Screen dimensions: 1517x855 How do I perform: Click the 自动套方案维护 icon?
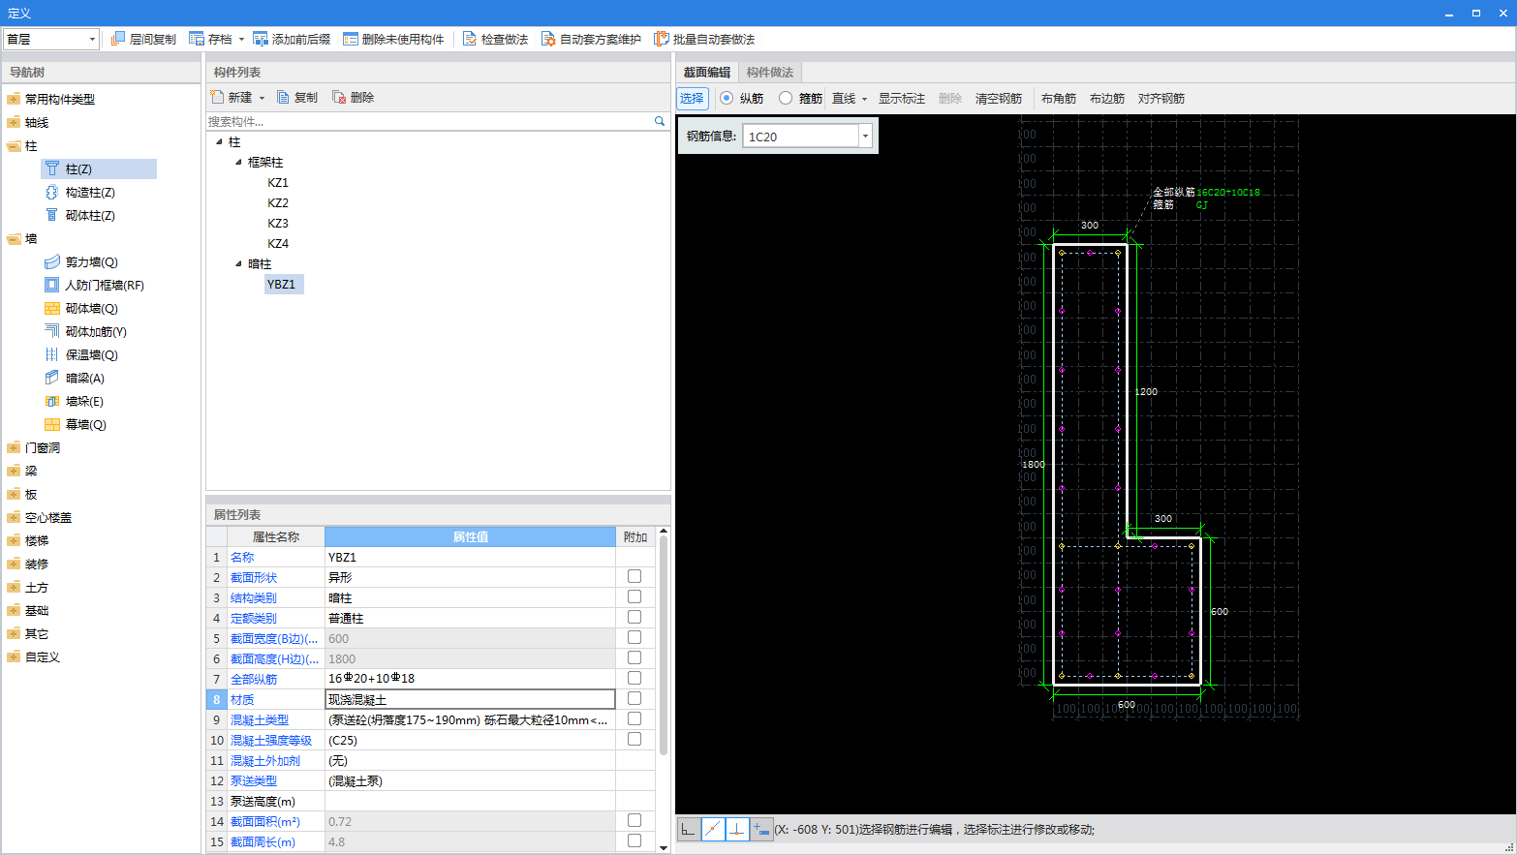[548, 39]
